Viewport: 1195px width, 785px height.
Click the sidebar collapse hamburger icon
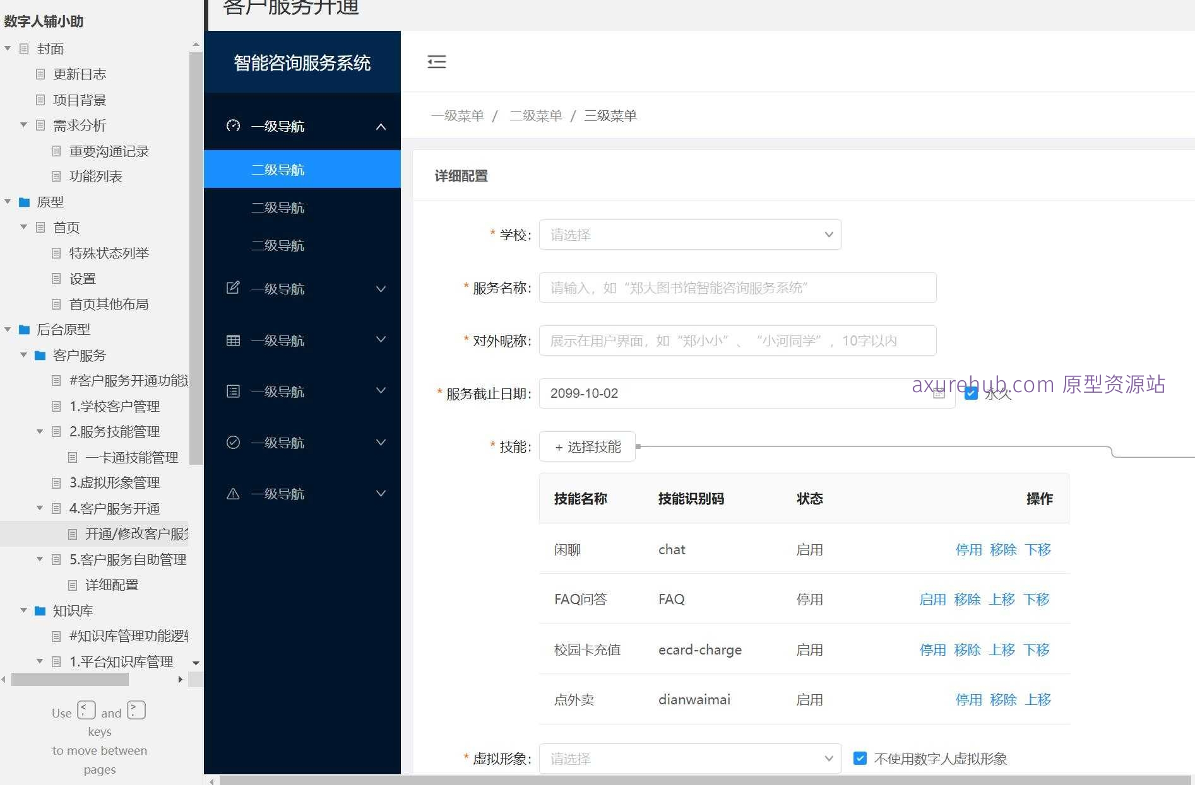(x=437, y=62)
